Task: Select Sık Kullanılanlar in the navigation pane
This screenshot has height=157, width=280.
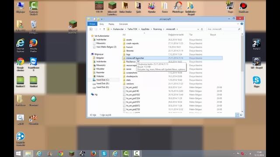Action: 102,36
